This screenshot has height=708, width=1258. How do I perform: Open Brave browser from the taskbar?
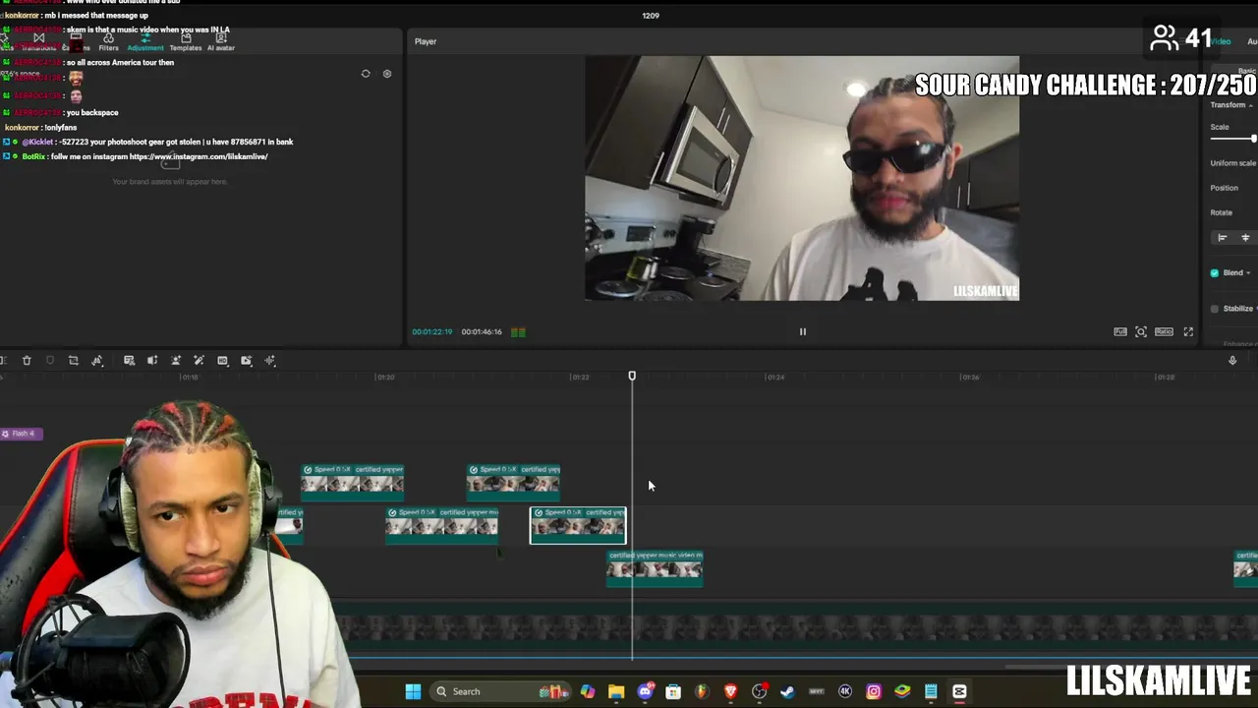(730, 692)
